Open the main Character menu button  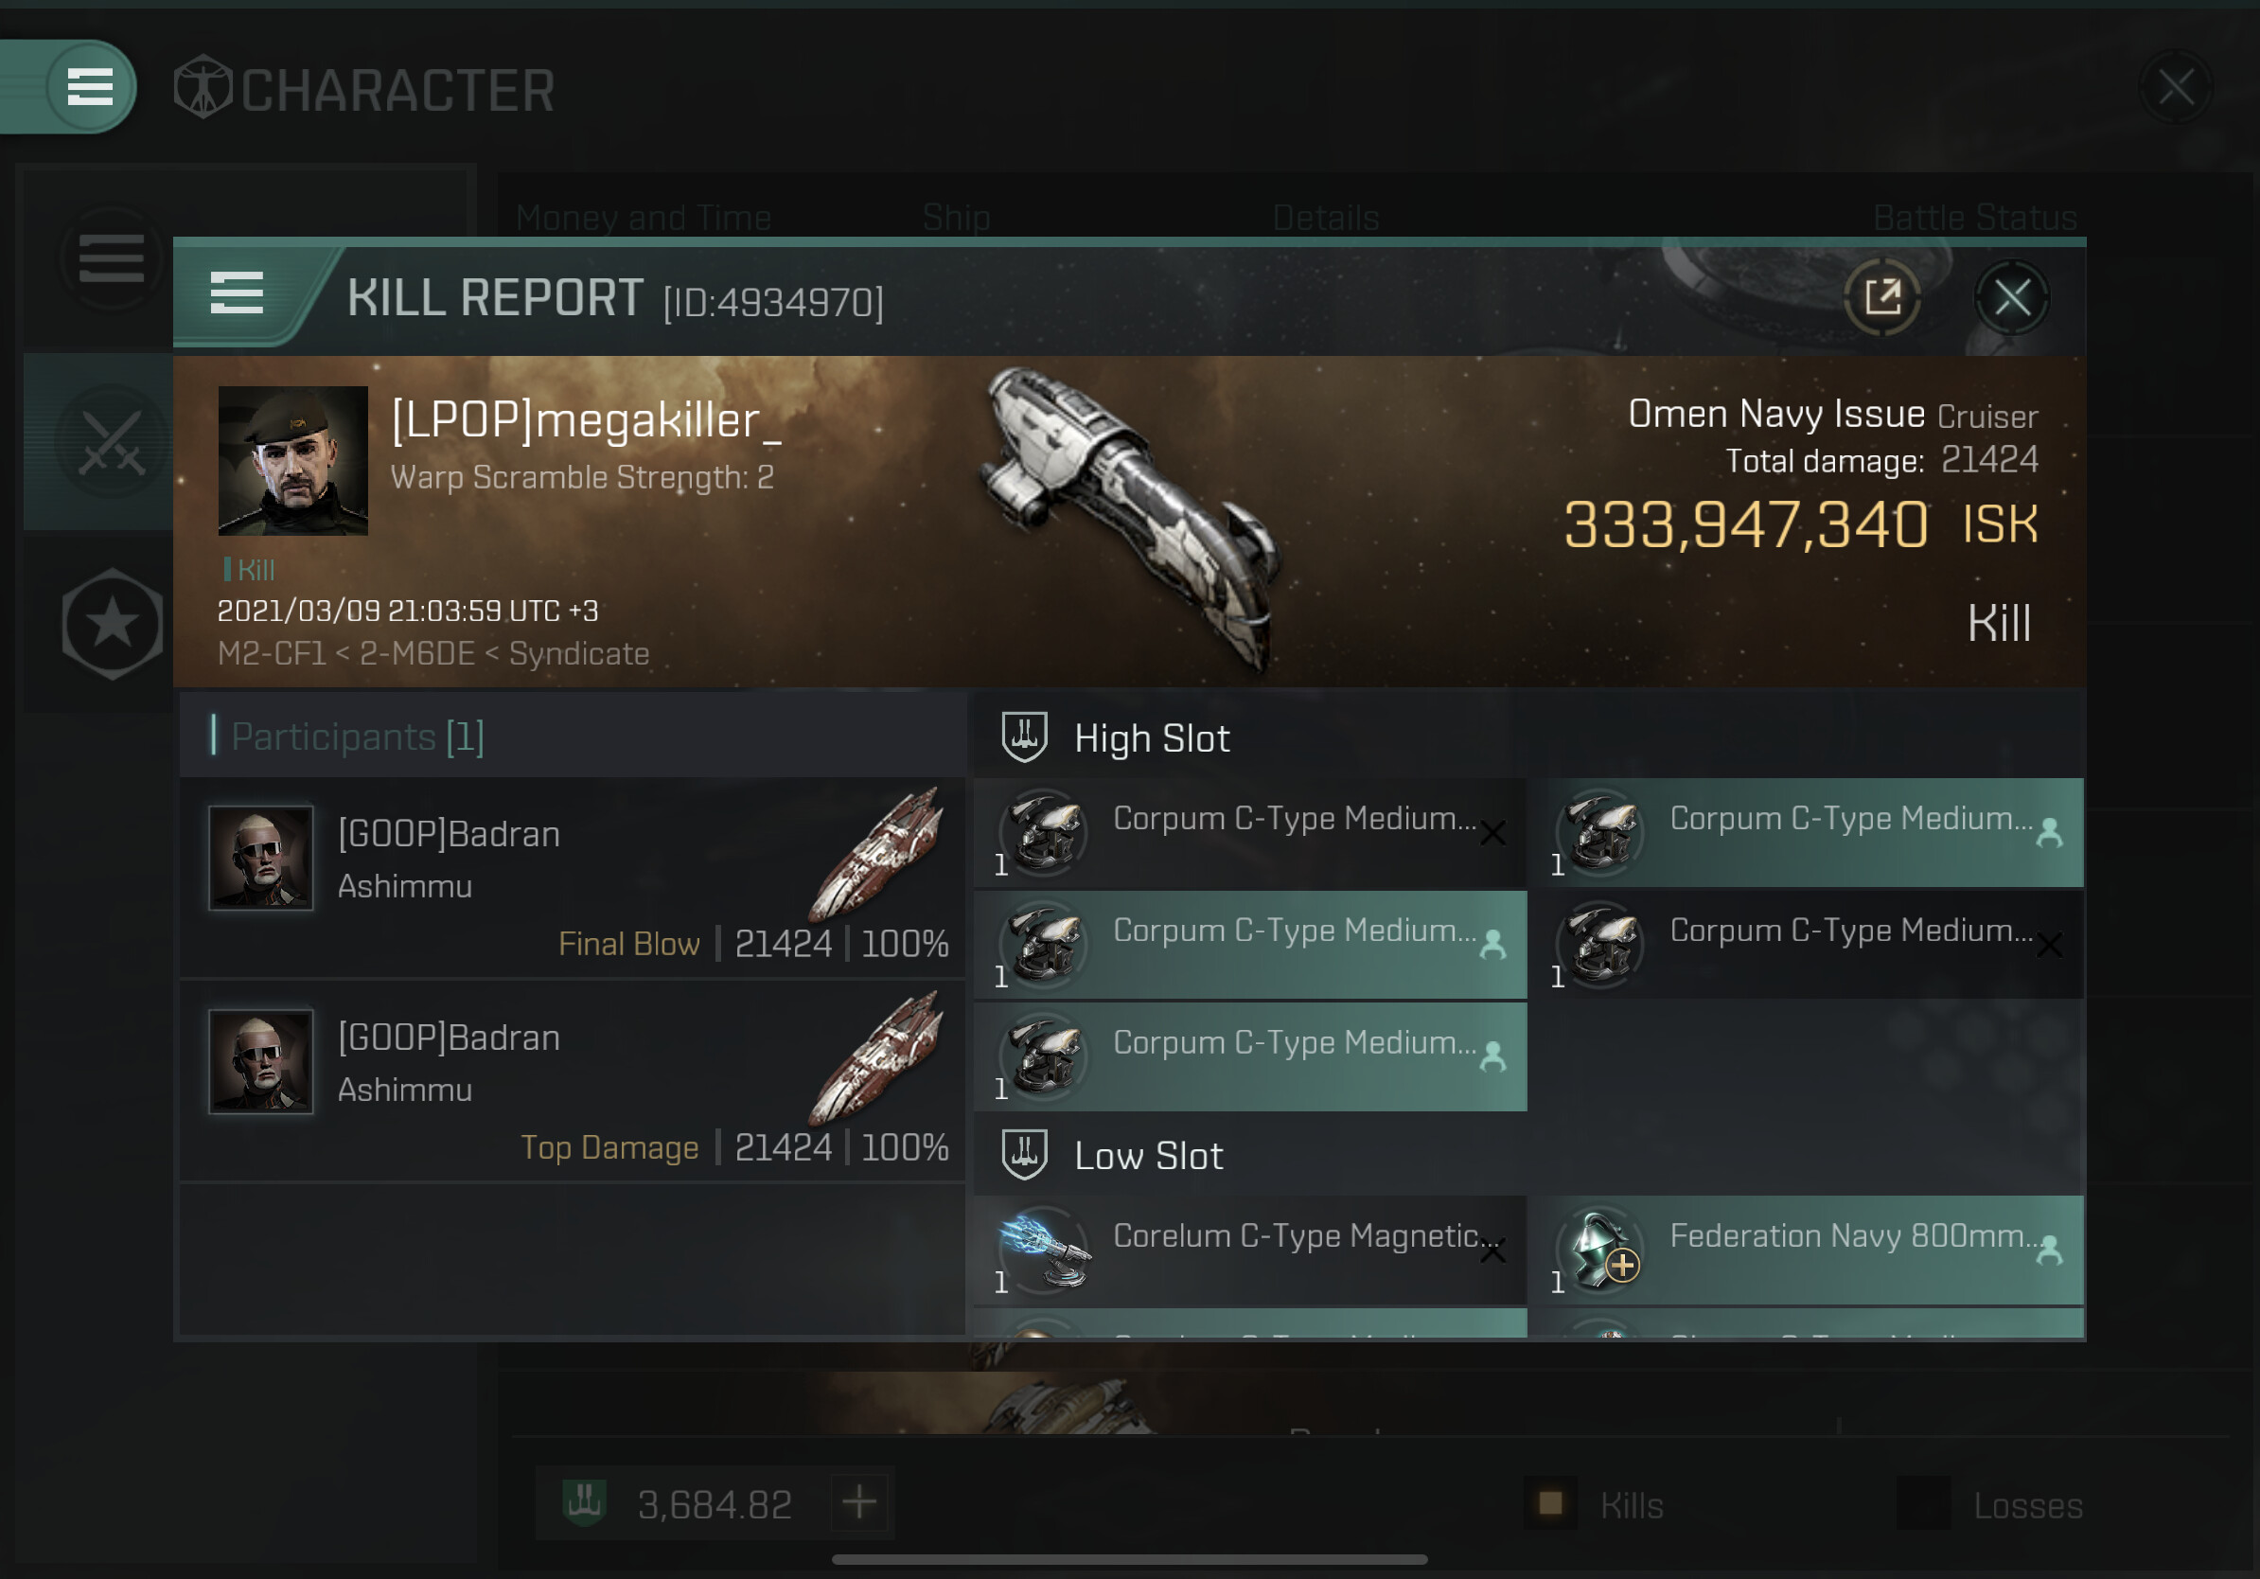[90, 87]
